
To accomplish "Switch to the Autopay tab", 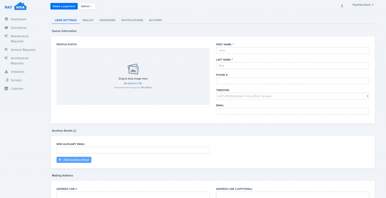I will point(155,20).
